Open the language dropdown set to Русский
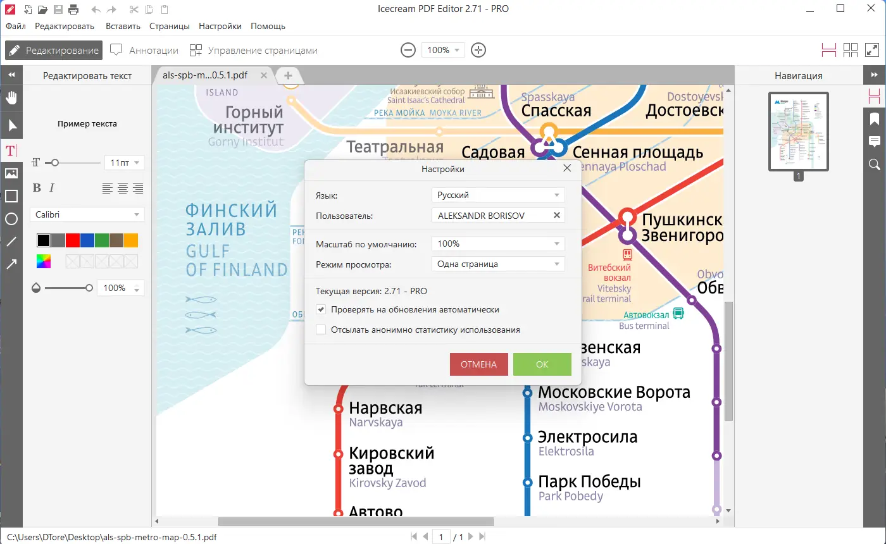886x544 pixels. [x=497, y=194]
